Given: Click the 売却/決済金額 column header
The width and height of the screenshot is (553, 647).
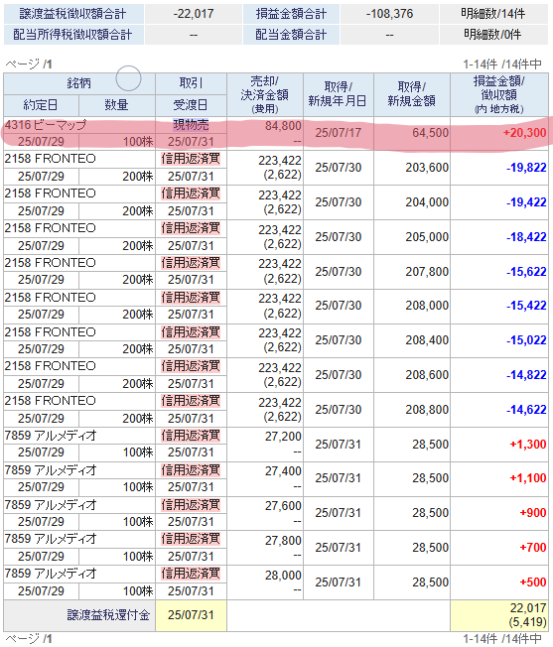Looking at the screenshot, I should point(264,94).
